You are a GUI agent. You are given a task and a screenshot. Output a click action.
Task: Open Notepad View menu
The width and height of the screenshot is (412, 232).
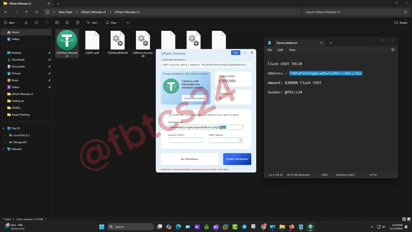(x=292, y=50)
